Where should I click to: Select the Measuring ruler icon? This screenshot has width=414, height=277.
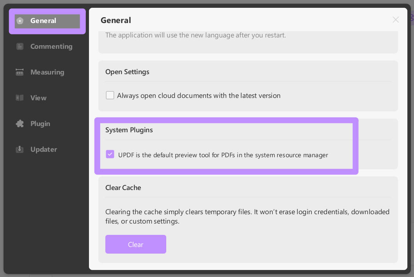[x=20, y=72]
